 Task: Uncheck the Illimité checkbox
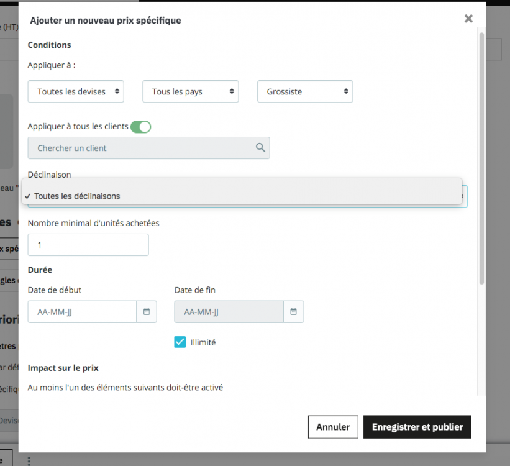click(x=180, y=342)
